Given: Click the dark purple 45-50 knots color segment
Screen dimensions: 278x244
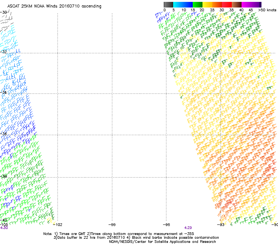Looking at the screenshot, I should 256,5.
